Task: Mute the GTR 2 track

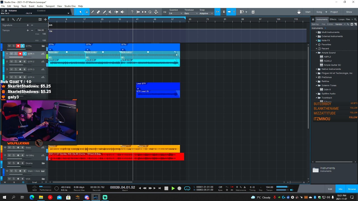Action: pyautogui.click(x=11, y=61)
